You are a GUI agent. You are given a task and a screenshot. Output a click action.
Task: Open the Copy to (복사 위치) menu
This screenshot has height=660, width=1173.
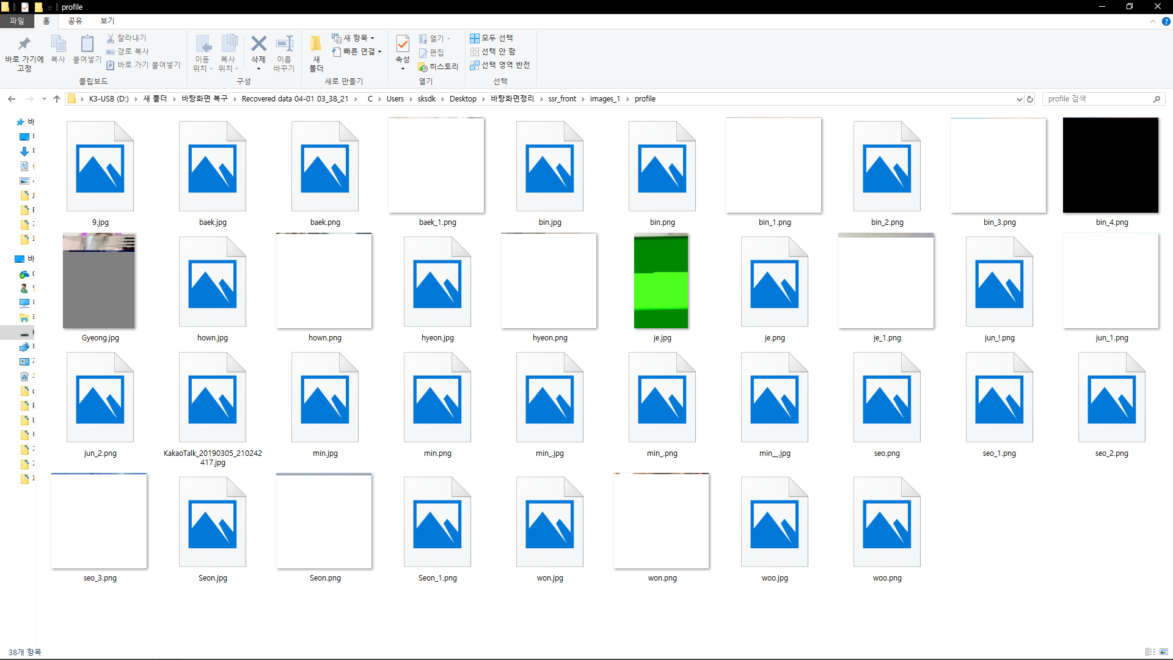(x=228, y=54)
